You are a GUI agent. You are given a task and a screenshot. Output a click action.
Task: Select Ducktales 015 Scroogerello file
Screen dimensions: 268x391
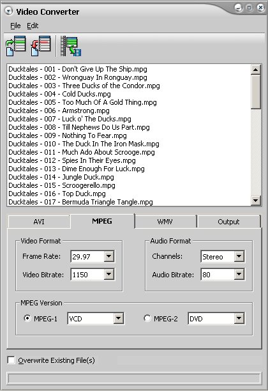62,185
